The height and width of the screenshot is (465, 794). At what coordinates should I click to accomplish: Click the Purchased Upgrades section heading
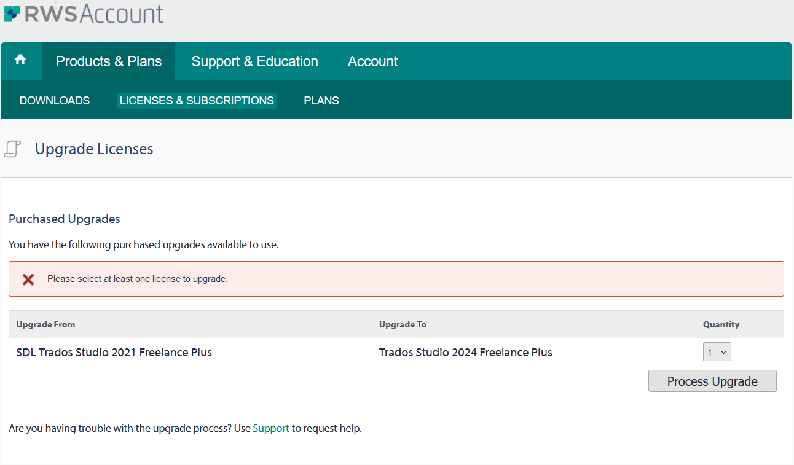tap(65, 219)
